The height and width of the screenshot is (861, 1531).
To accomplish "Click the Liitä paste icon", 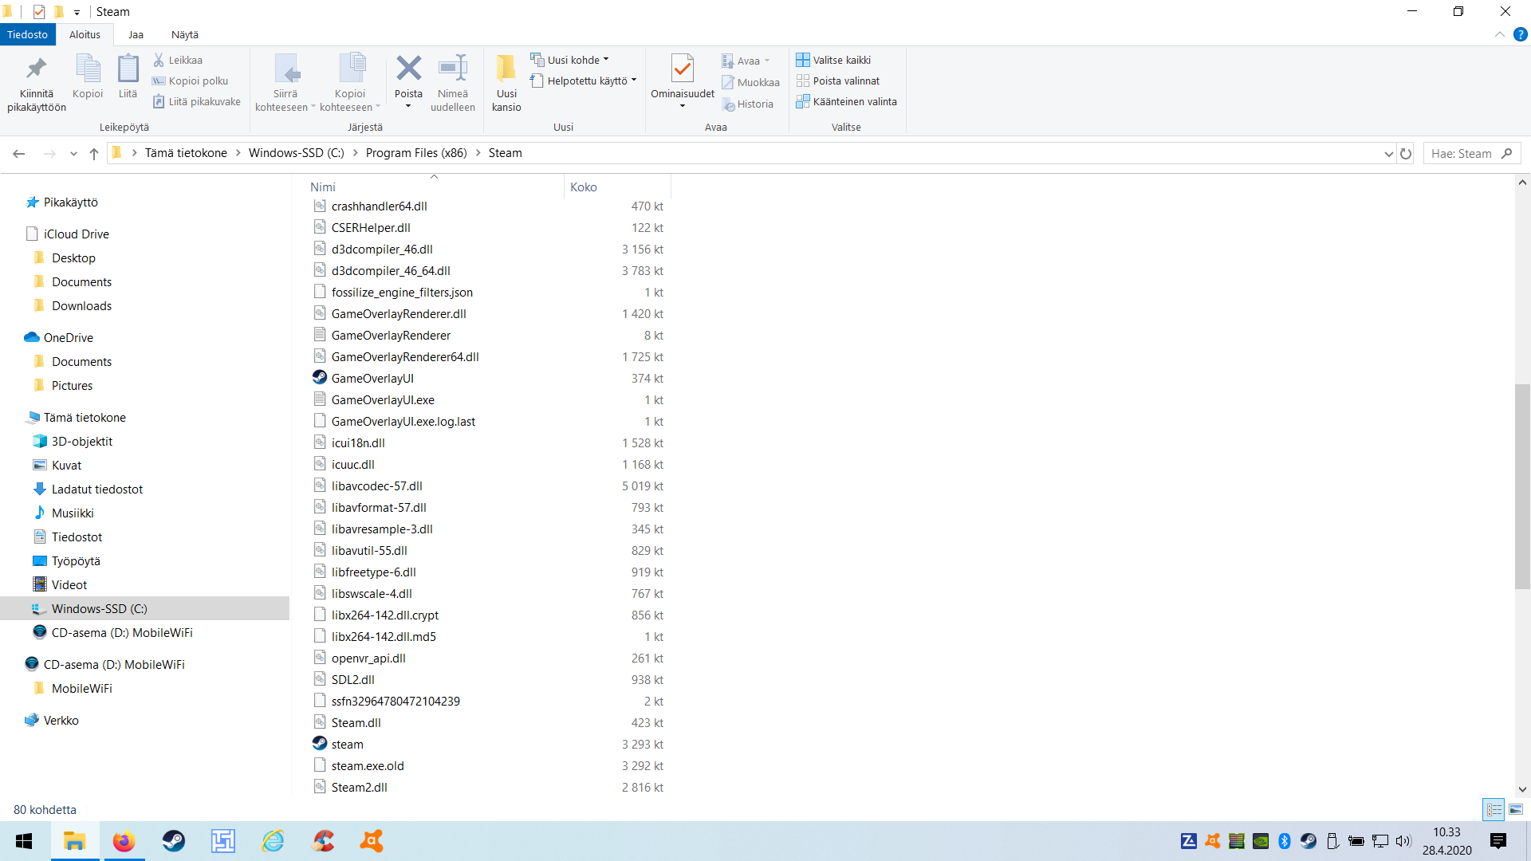I will 128,69.
